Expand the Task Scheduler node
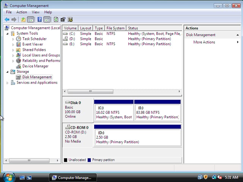243x182 pixels. coord(13,39)
